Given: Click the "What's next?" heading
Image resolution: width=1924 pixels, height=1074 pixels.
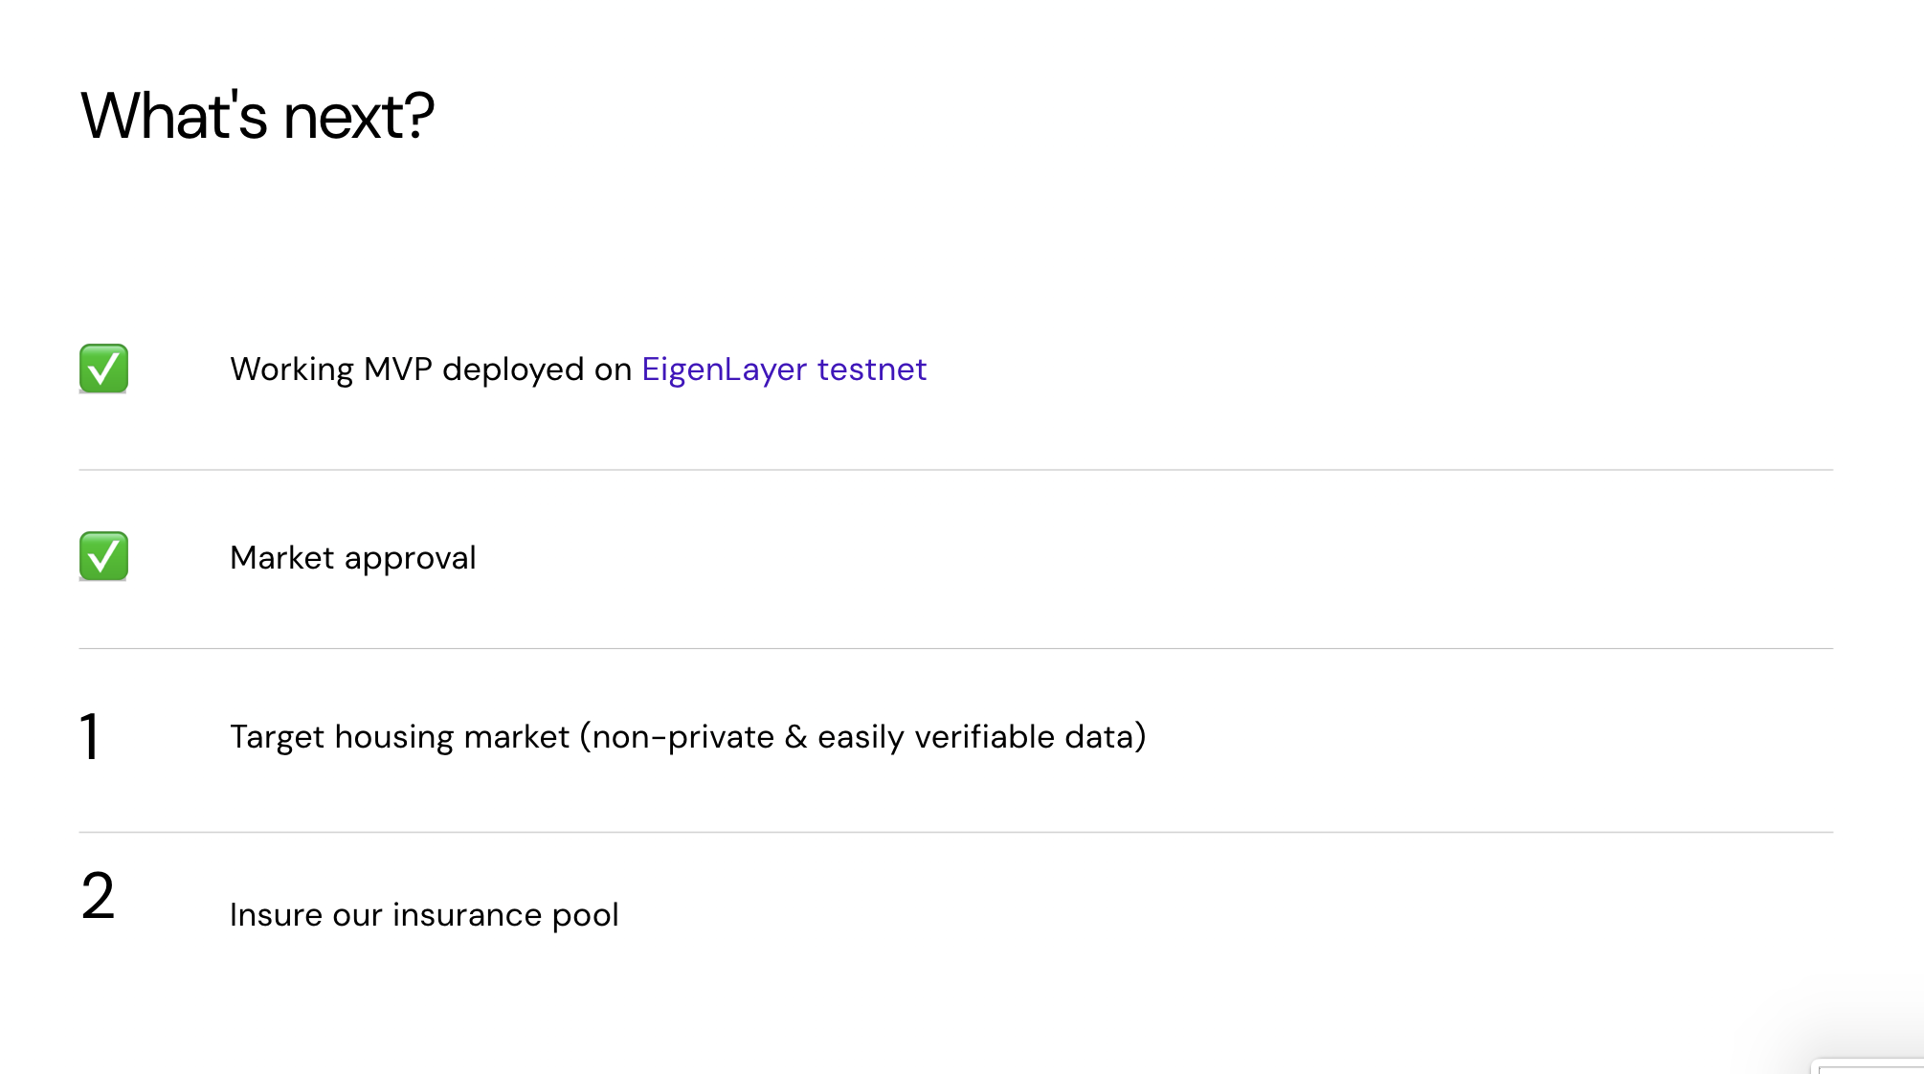Looking at the screenshot, I should (x=257, y=116).
